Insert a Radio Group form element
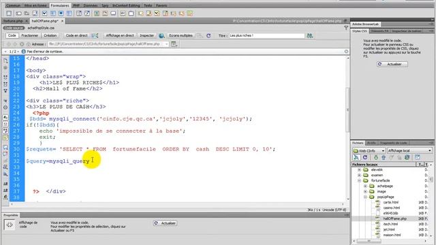The width and height of the screenshot is (436, 245). pos(69,13)
